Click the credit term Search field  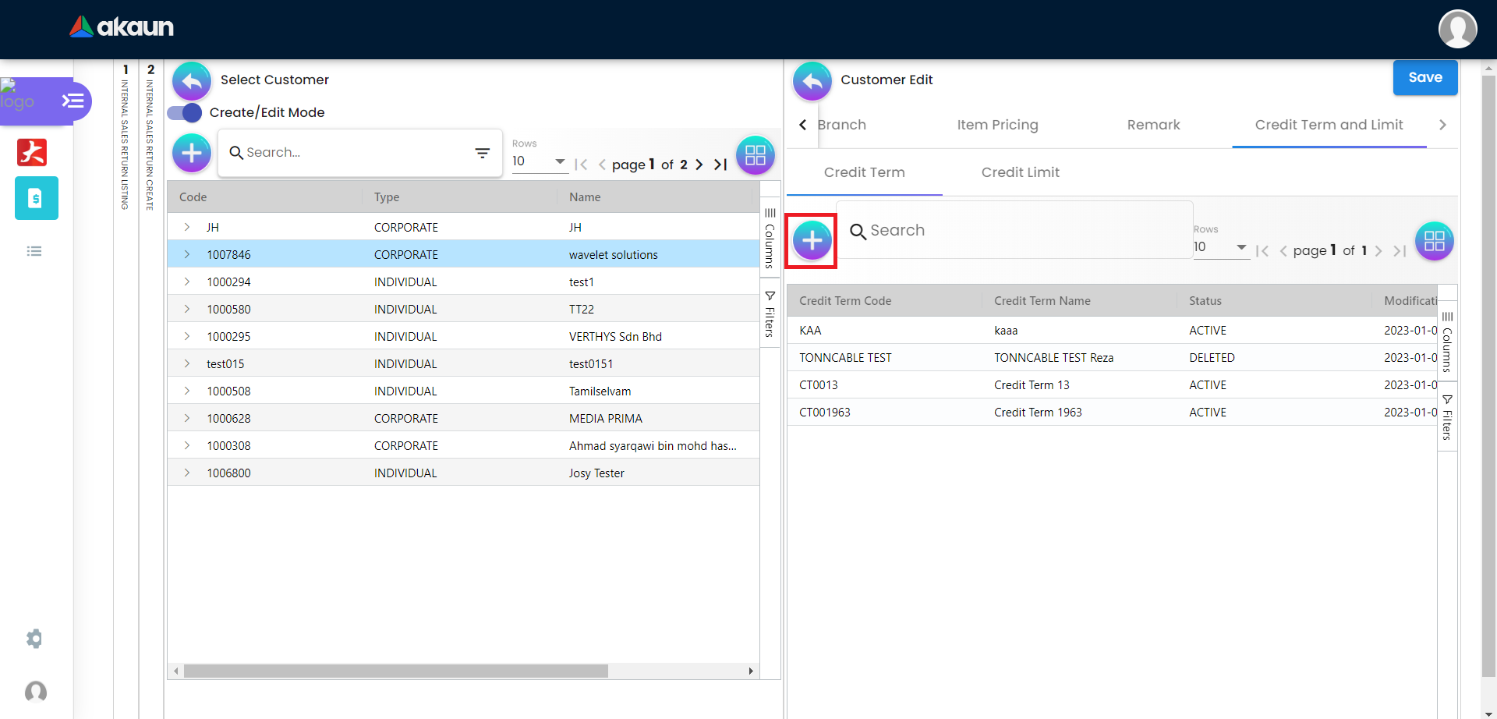(x=1014, y=230)
